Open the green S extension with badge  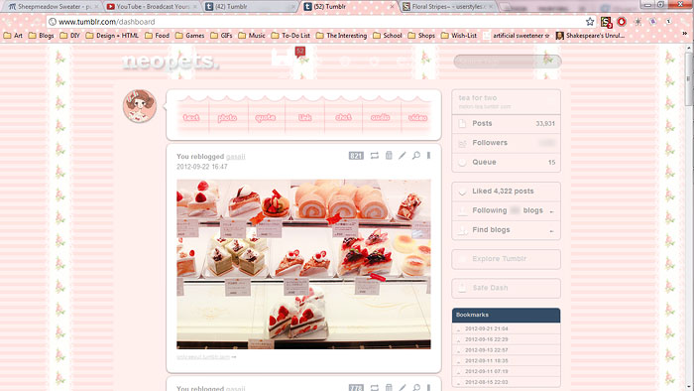[x=606, y=21]
